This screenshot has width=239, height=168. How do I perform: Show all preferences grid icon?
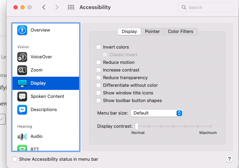pos(71,7)
